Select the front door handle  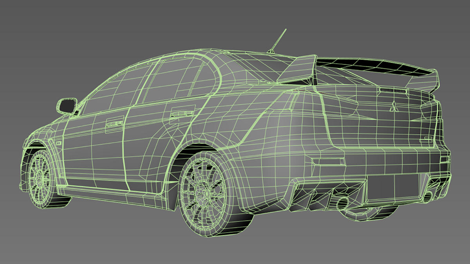[114, 124]
